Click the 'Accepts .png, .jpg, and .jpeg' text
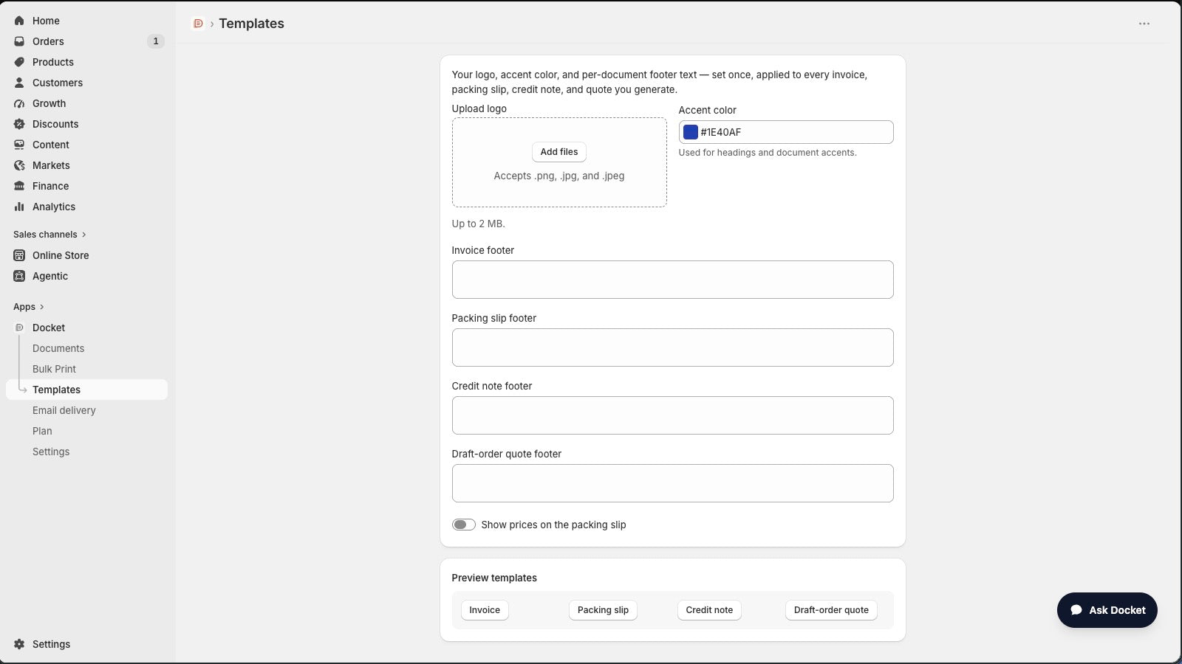The image size is (1182, 664). tap(559, 176)
